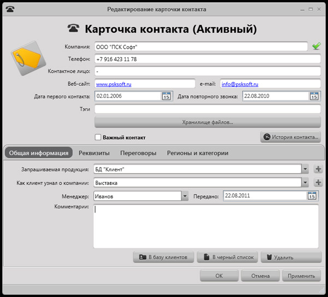Screen dimensions: 328x297
Task: Open the Регионы и категории tab
Action: (x=197, y=153)
